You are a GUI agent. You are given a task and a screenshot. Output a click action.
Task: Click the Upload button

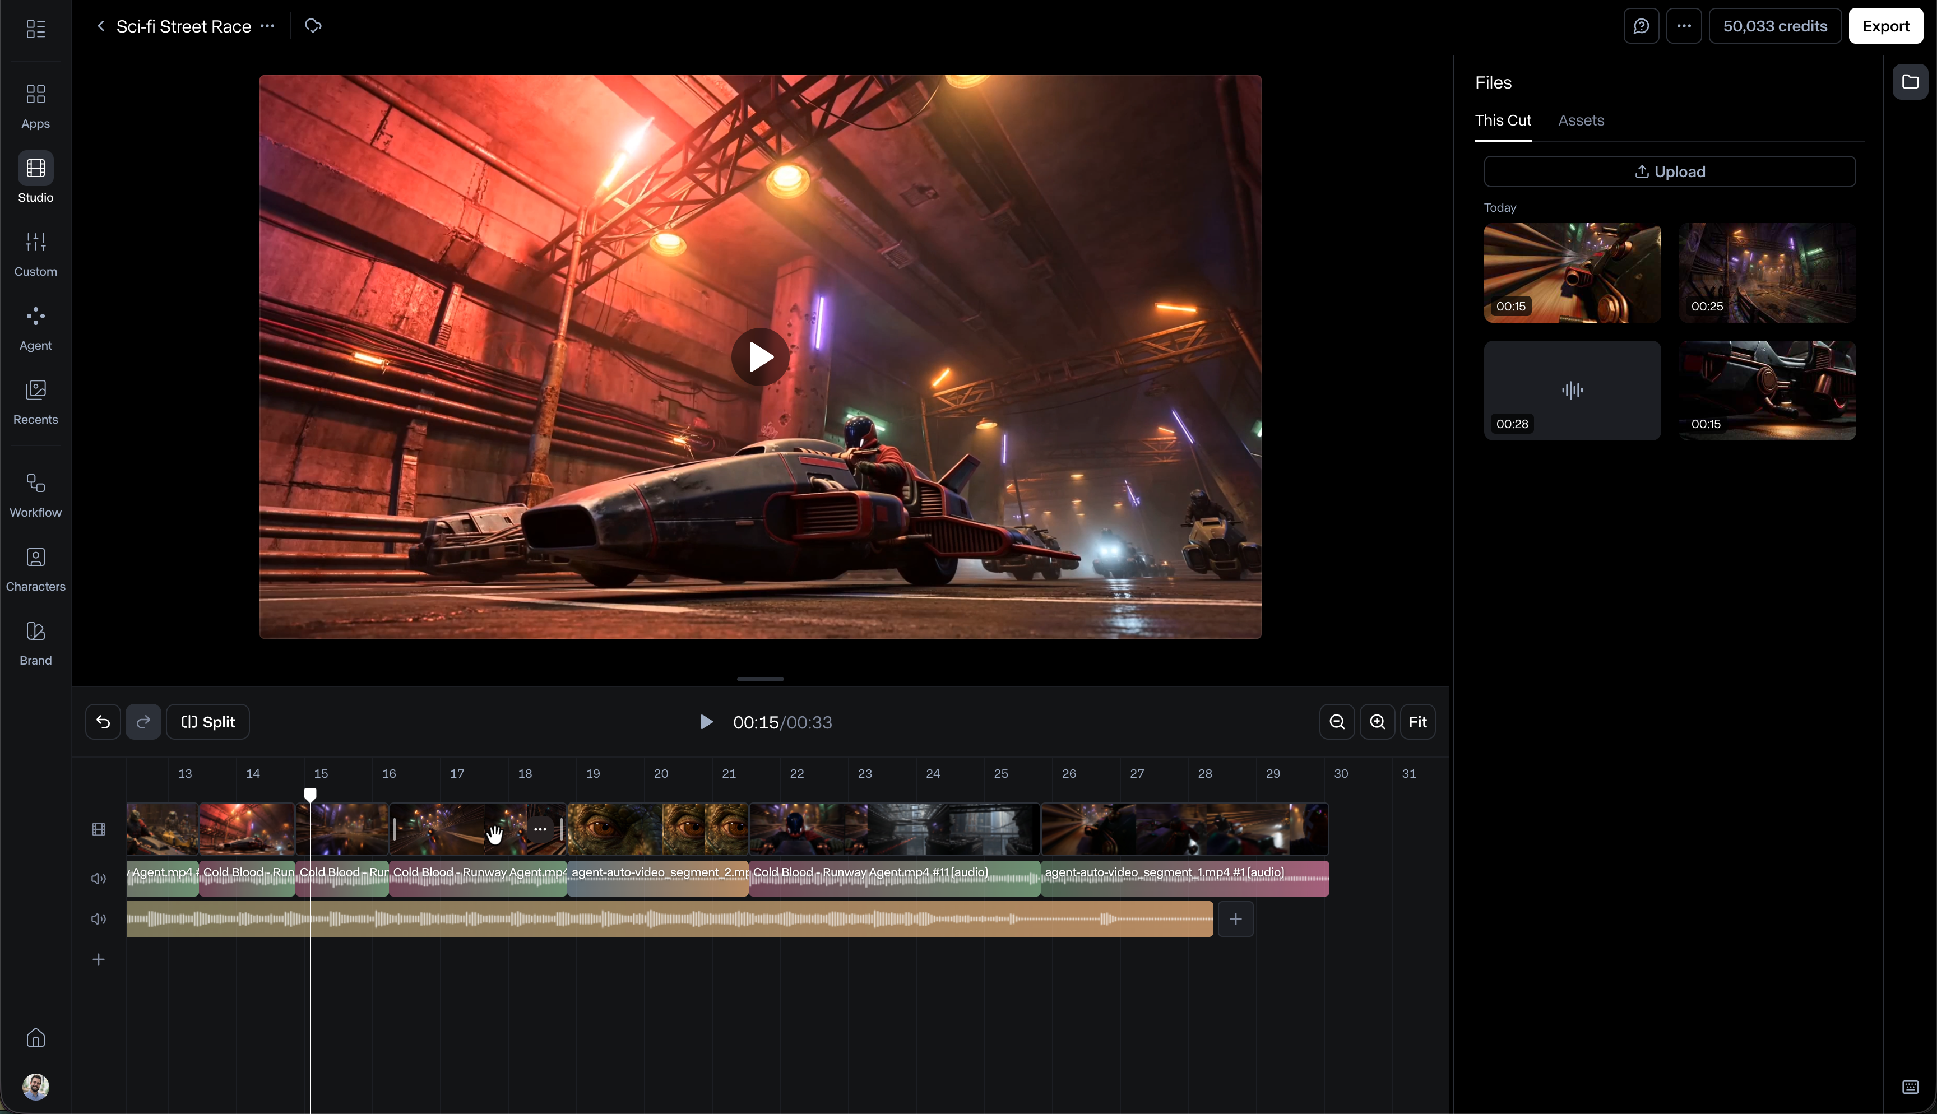click(x=1669, y=171)
